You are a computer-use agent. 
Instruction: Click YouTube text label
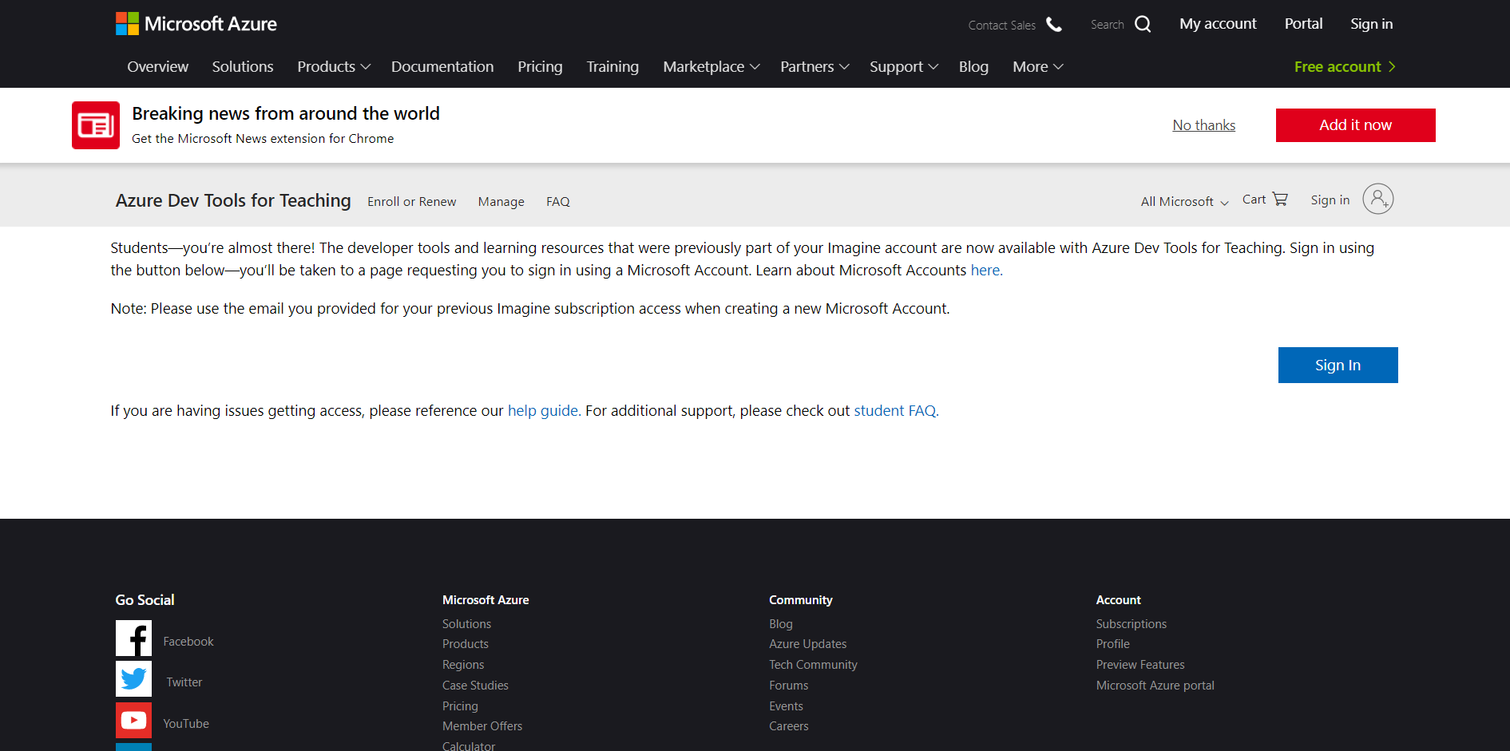(186, 724)
